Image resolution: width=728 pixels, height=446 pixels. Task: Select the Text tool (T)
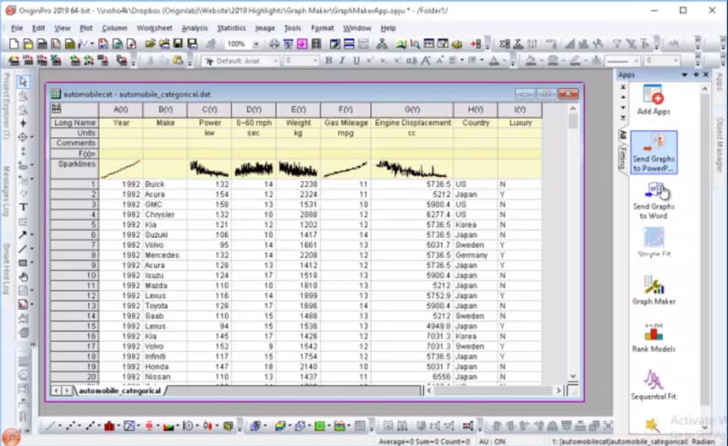pos(23,207)
